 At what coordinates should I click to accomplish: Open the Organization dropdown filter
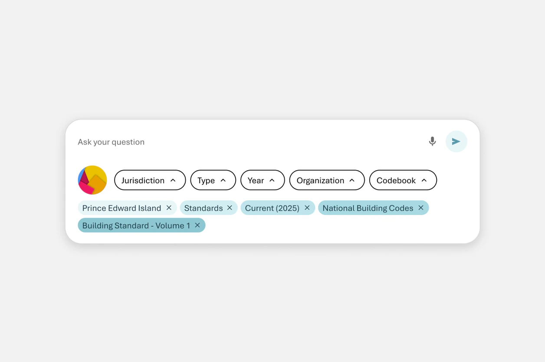(327, 180)
